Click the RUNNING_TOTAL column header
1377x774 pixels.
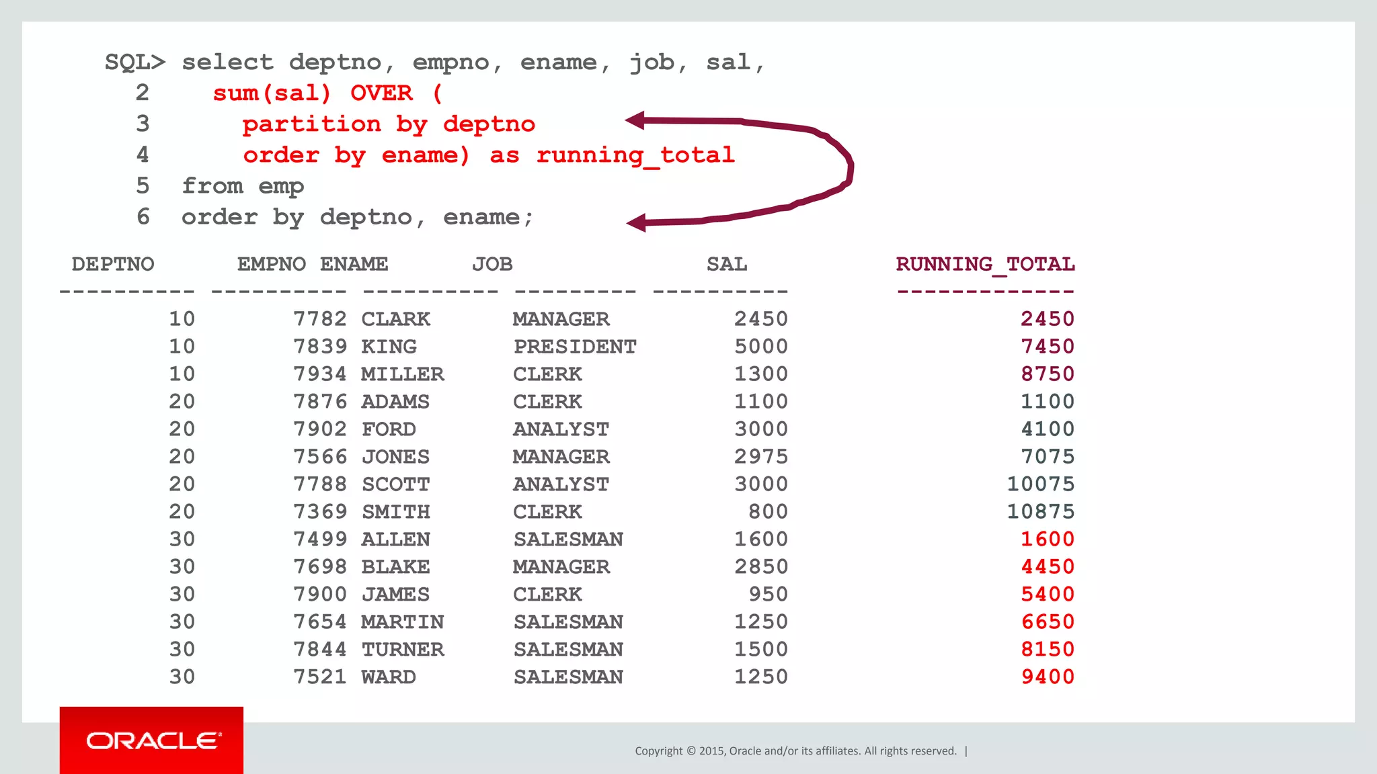click(x=985, y=264)
